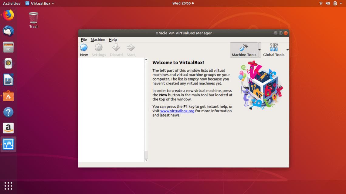Open the Settings toolbar icon
This screenshot has height=194, width=346.
98,49
